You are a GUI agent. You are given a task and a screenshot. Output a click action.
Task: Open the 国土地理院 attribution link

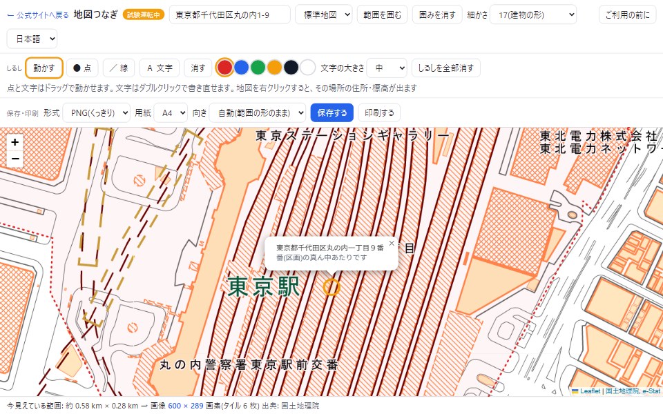pos(622,391)
